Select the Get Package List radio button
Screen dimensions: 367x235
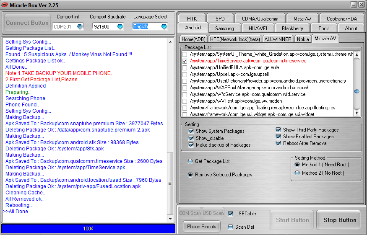(190, 161)
